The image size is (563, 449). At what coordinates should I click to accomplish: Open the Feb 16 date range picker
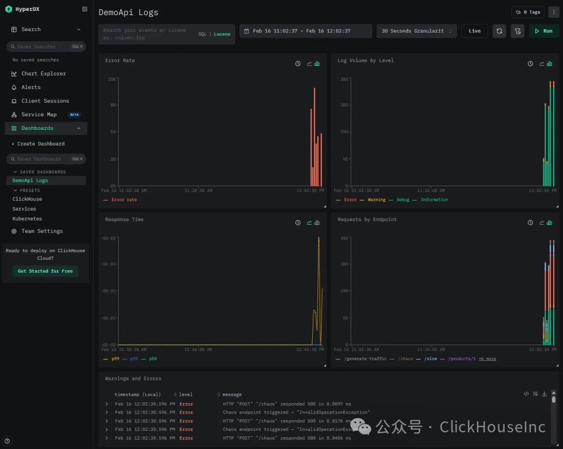coord(305,31)
